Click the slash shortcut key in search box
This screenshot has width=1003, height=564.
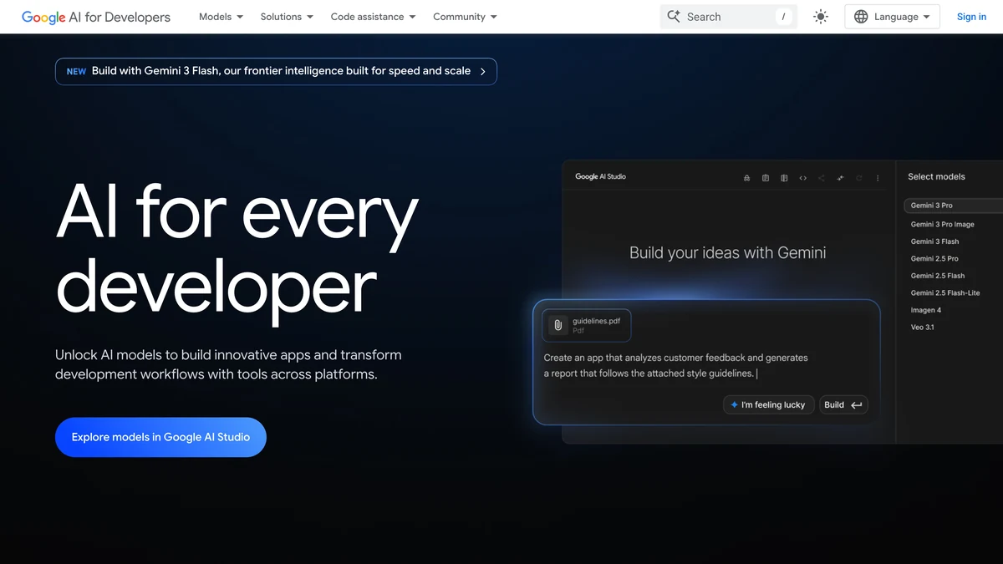783,17
